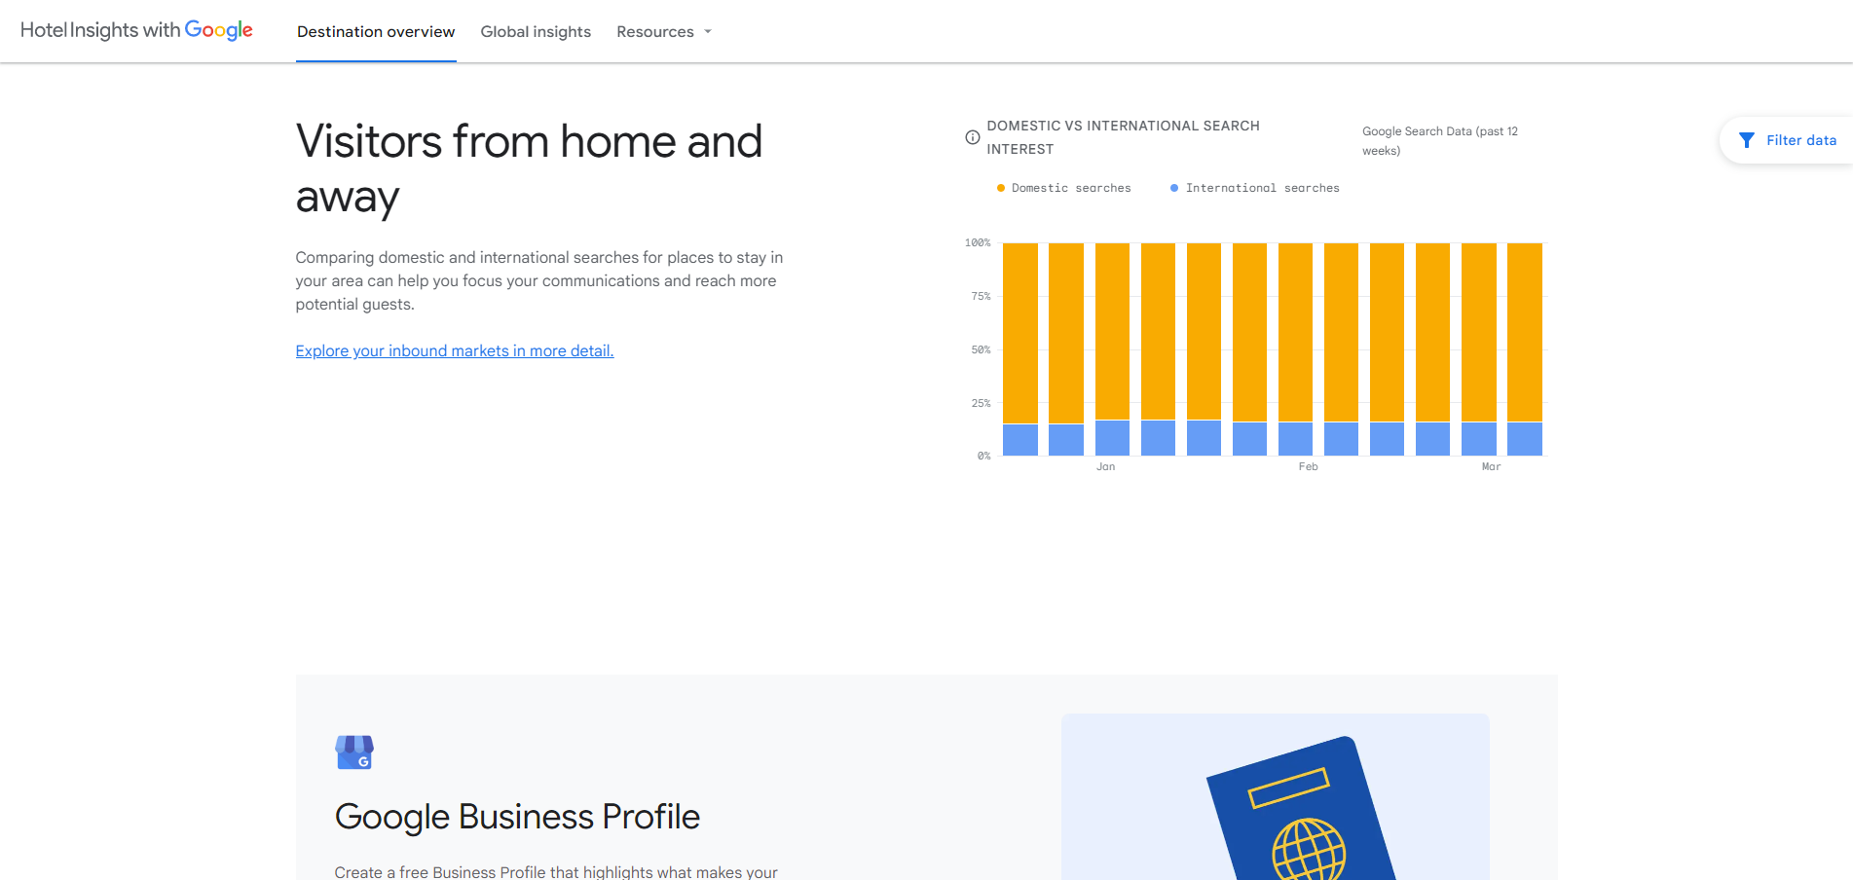1853x880 pixels.
Task: Click the info icon beside chart title
Action: 972,137
